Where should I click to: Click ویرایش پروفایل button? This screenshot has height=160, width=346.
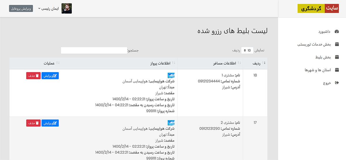tap(21, 9)
